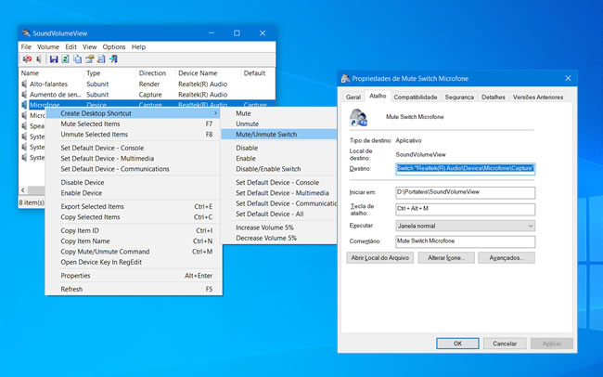The image size is (603, 377).
Task: Choose Mute/Unmute Switch in submenu
Action: tap(266, 135)
